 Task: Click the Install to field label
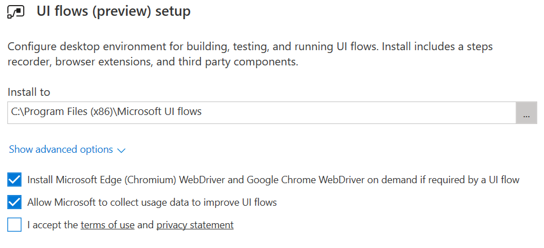coord(29,92)
